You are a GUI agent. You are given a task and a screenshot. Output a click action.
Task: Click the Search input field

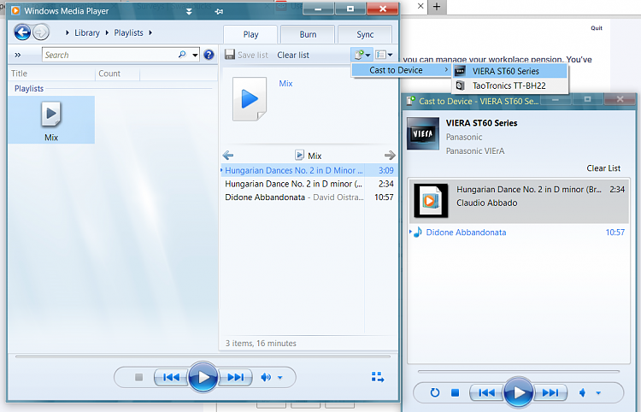click(109, 55)
